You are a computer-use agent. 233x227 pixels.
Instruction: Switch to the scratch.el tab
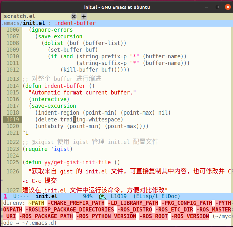click(20, 16)
